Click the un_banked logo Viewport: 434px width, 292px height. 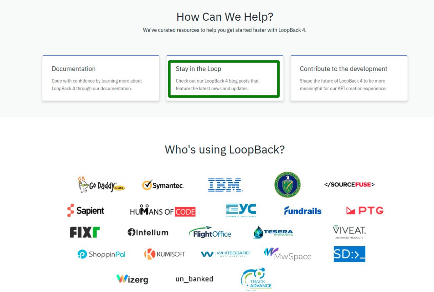(194, 279)
